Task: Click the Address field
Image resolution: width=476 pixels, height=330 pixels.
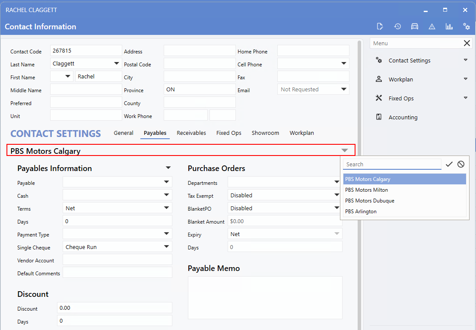Action: [200, 50]
